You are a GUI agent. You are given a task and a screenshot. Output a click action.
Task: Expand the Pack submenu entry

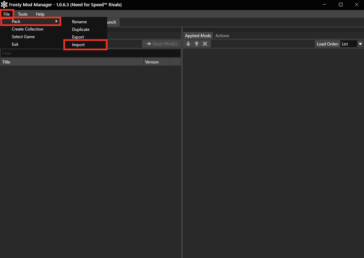tap(31, 21)
